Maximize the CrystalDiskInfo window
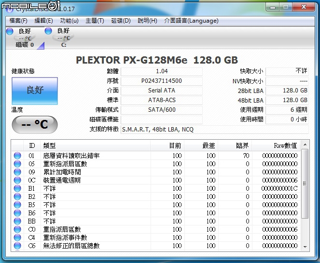The width and height of the screenshot is (320, 263). pyautogui.click(x=286, y=8)
